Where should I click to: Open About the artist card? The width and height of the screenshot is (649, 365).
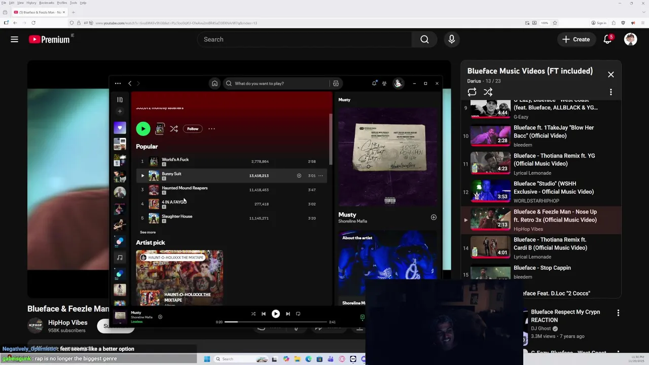388,269
